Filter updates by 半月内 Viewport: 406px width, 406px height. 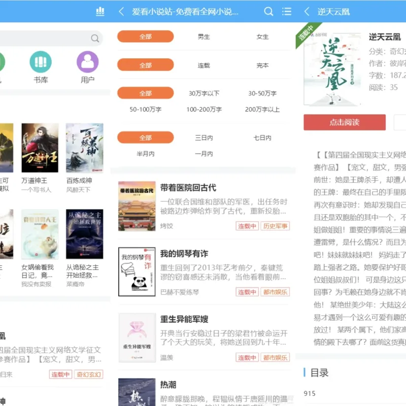click(146, 154)
